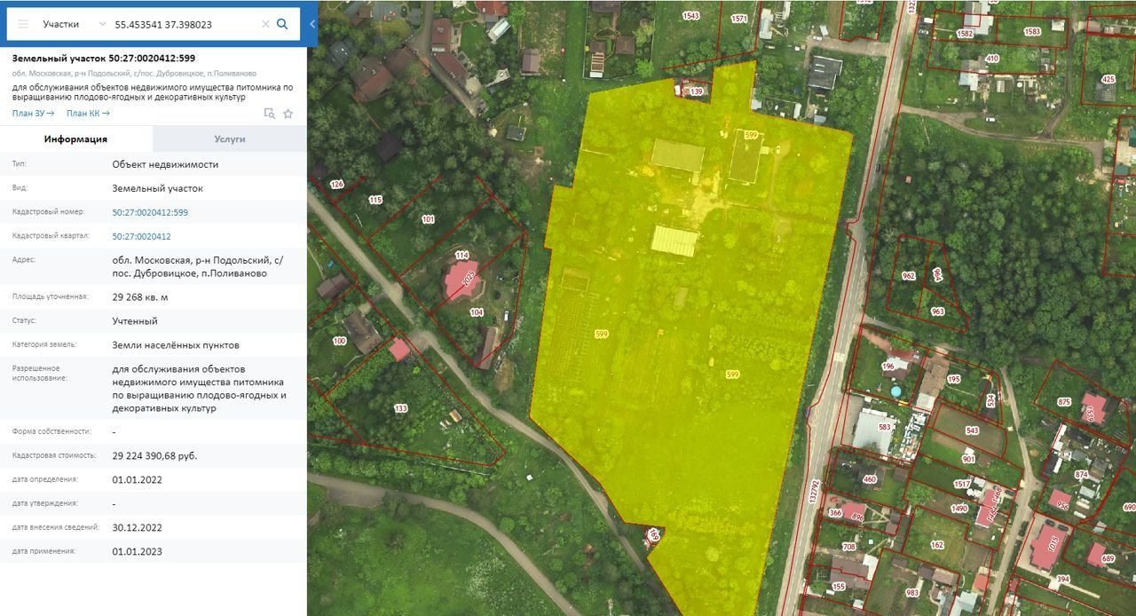Open cadastral number 50:27:0020412:599 link
Image resolution: width=1136 pixels, height=616 pixels.
click(x=150, y=212)
